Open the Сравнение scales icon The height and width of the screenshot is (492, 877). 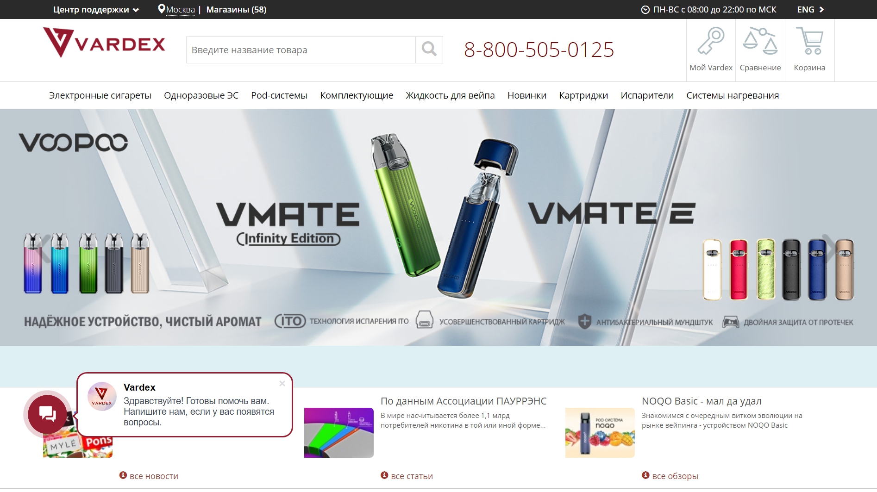click(x=760, y=41)
